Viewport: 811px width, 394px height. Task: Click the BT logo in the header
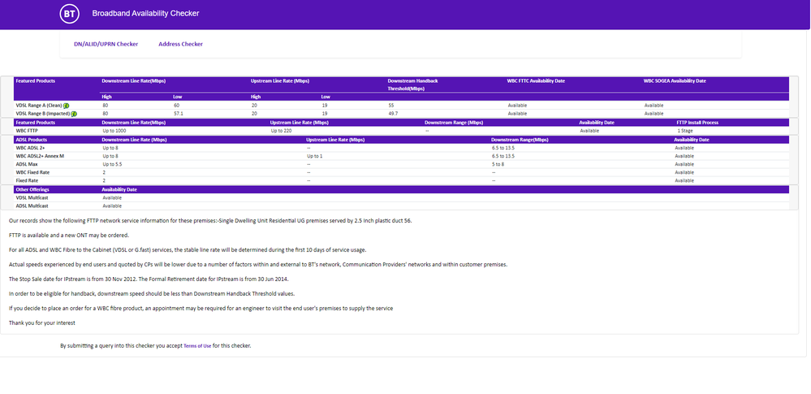tap(70, 14)
